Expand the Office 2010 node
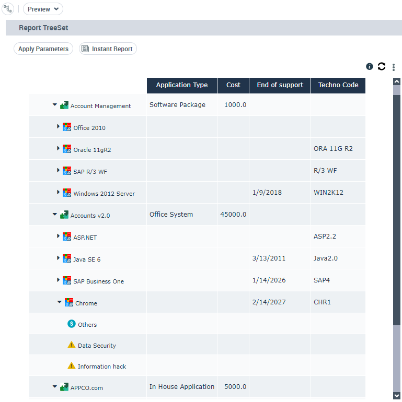This screenshot has width=402, height=402. (x=59, y=127)
